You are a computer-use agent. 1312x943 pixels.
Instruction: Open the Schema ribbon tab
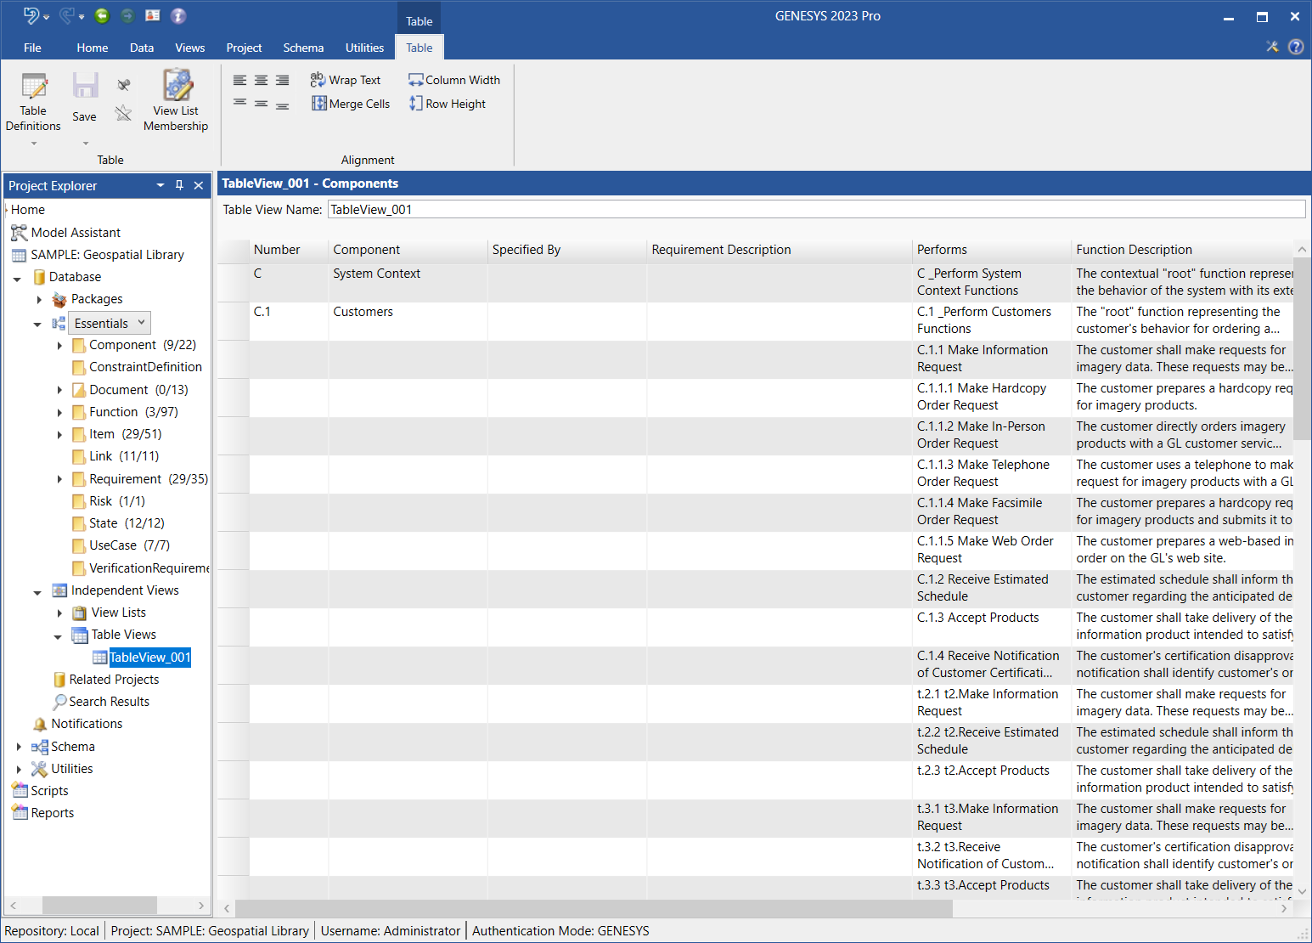point(303,48)
